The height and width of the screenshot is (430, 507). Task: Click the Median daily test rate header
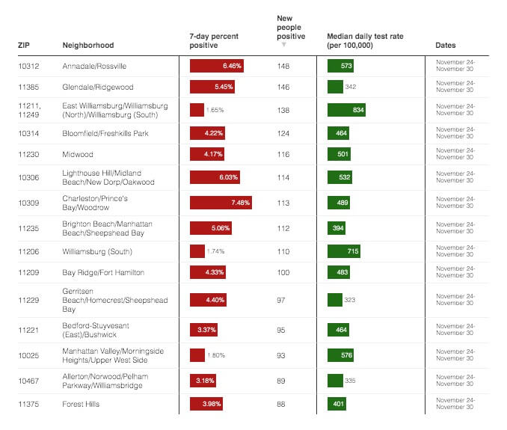point(360,41)
